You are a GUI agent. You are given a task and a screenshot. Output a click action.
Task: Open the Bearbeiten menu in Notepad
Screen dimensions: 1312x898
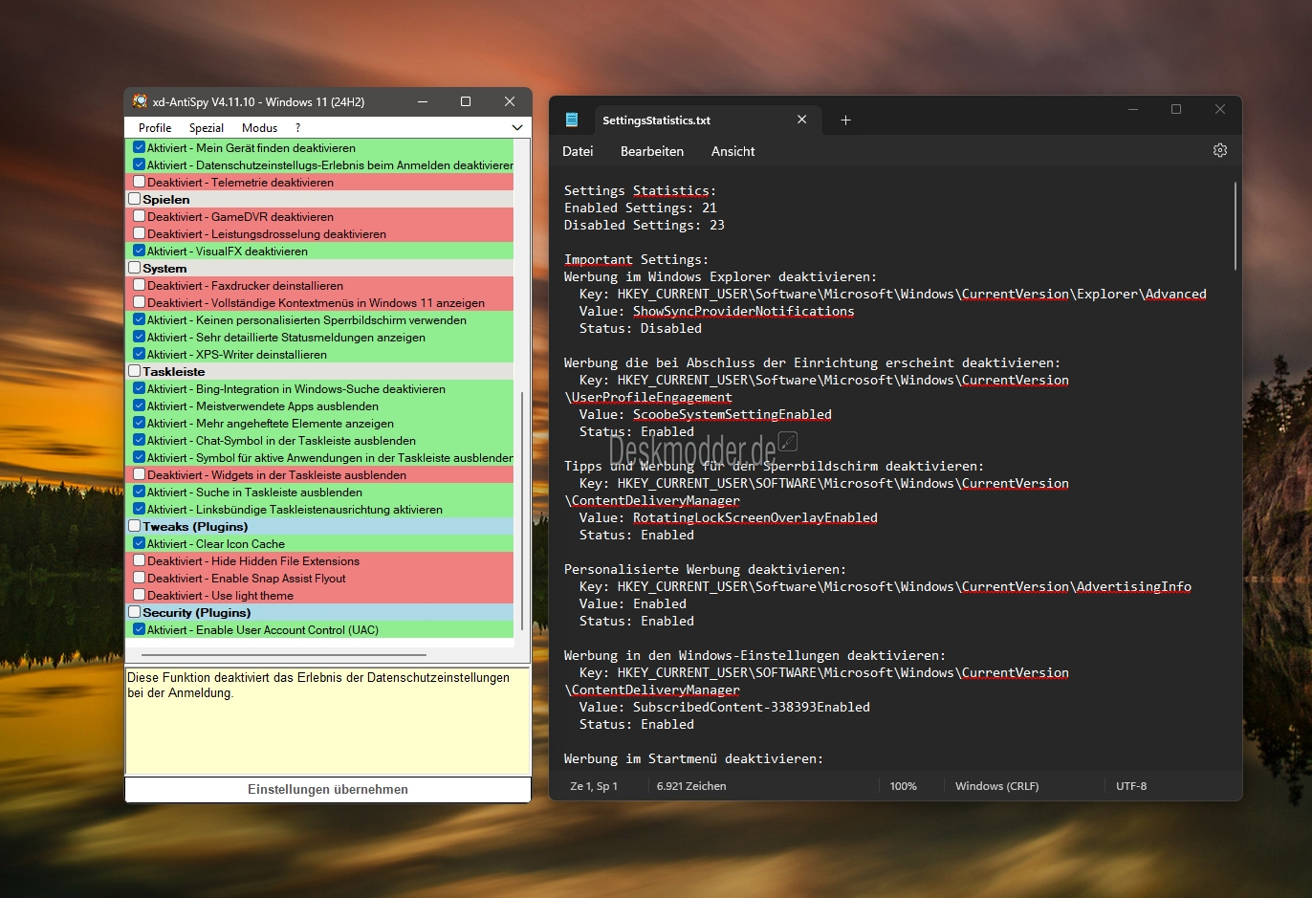(x=652, y=151)
